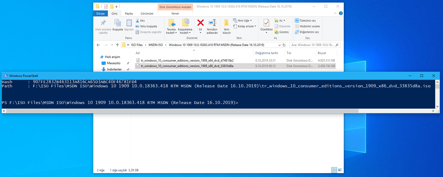Go back in Explorer navigation
Screen dimensions: 443x177
98,45
